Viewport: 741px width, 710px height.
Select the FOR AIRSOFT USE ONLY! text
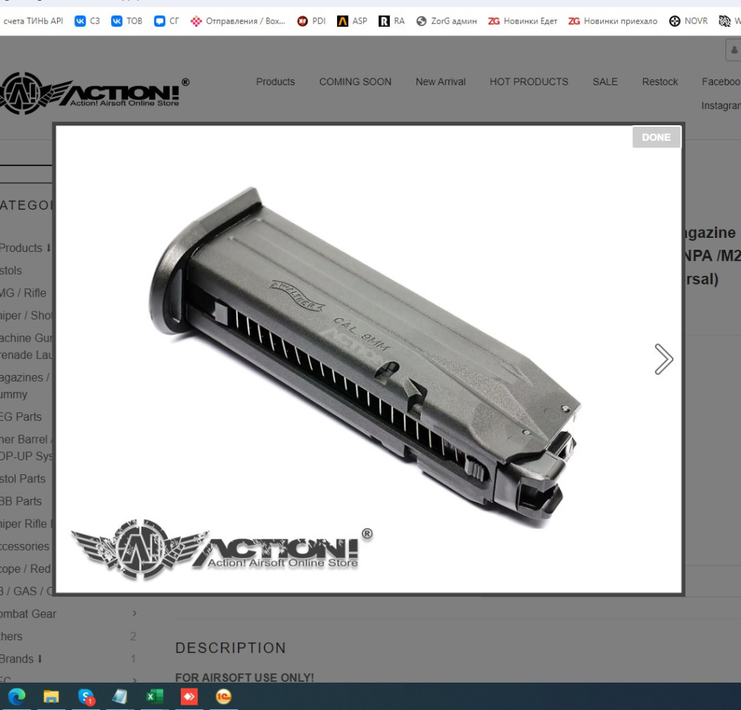pos(245,677)
